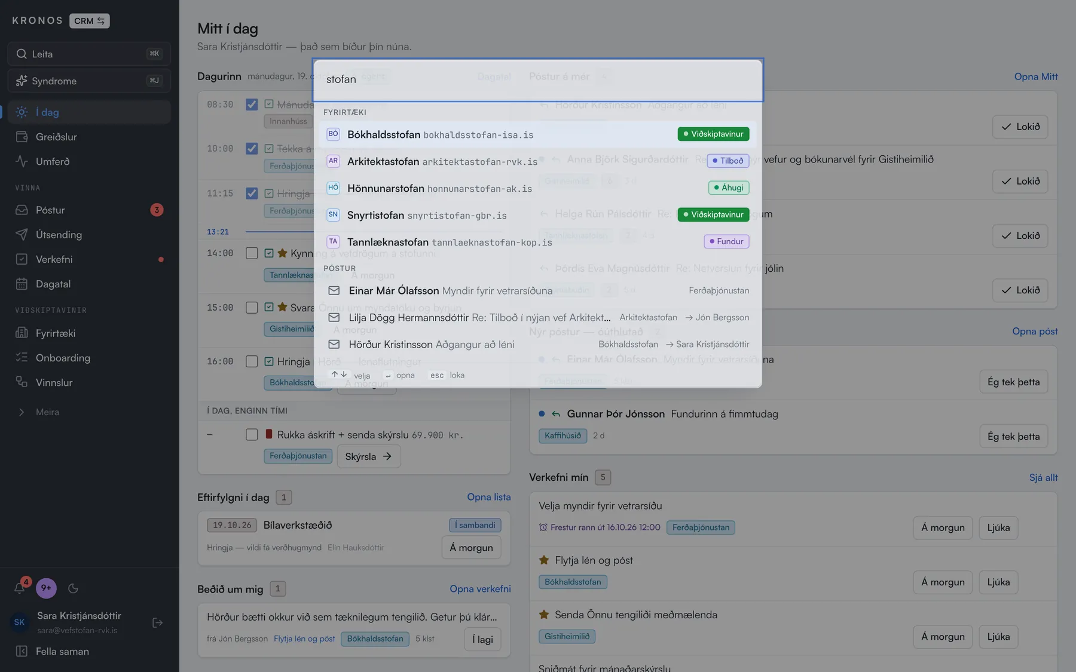Open Útsending send icon in sidebar
Viewport: 1076px width, 672px height.
[22, 235]
